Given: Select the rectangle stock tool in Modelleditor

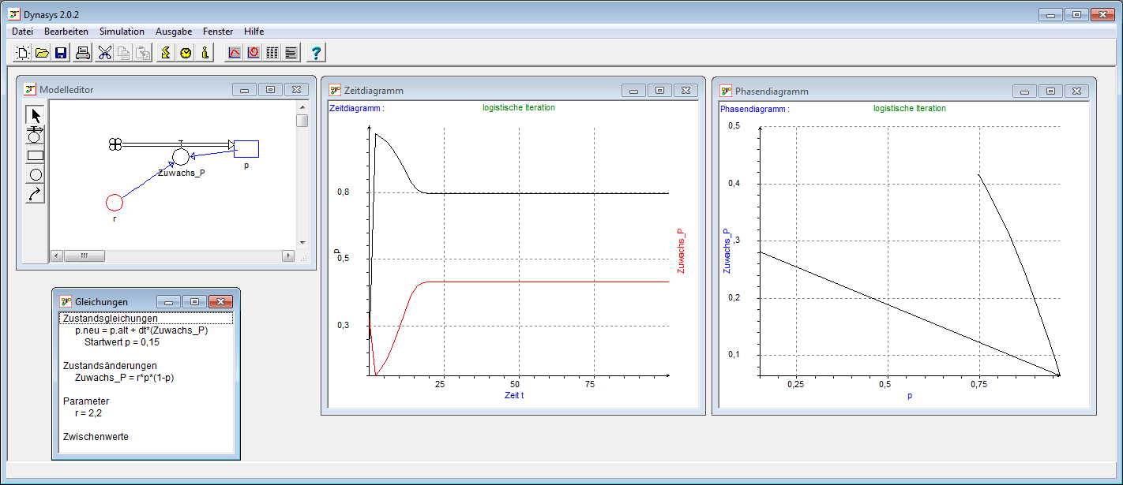Looking at the screenshot, I should point(35,155).
